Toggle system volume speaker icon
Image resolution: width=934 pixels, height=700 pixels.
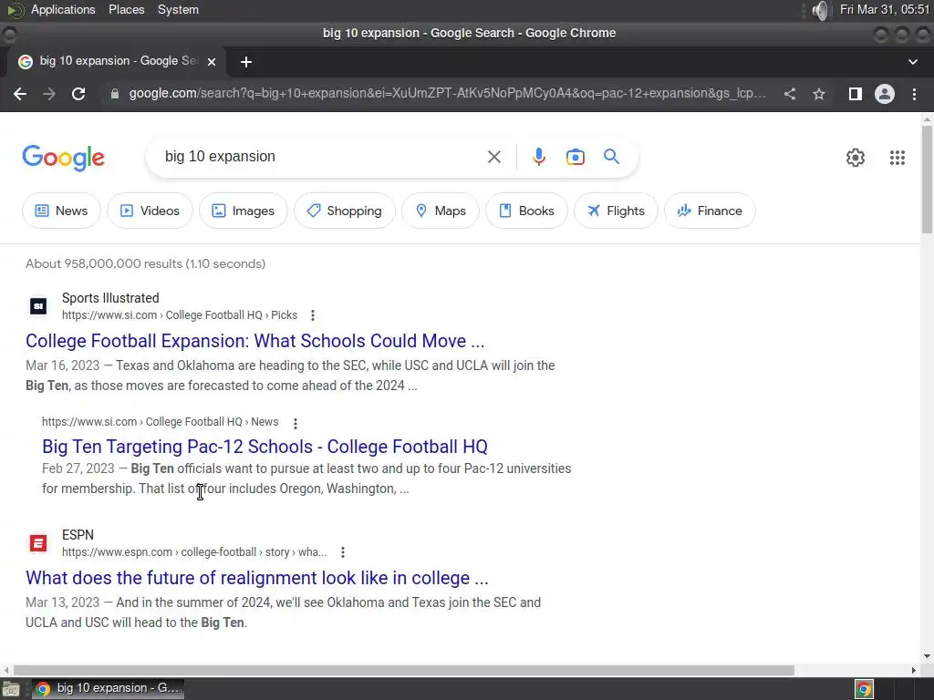coord(821,10)
